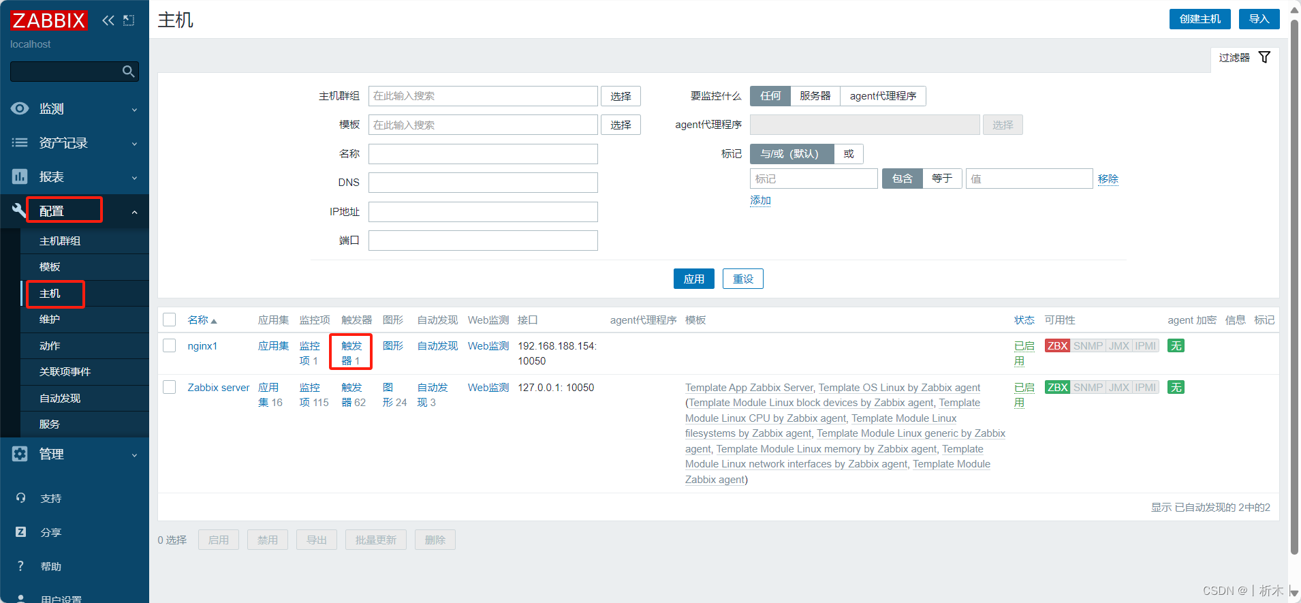Screen dimensions: 1301x603
Task: Select 包含 tag operator
Action: (902, 179)
